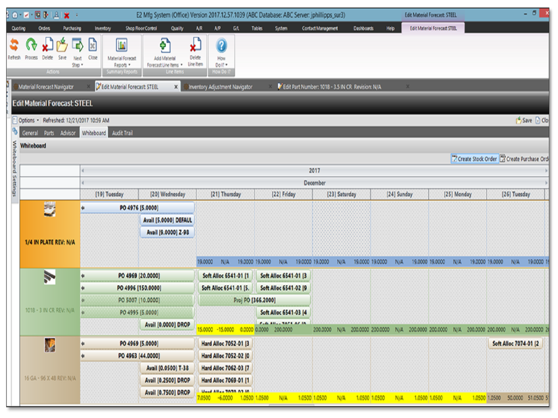Select the [21] Thursday column header
The height and width of the screenshot is (418, 558).
tap(226, 194)
